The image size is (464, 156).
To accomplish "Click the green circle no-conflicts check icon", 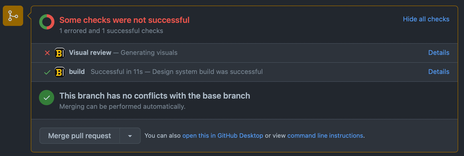I will (x=47, y=98).
